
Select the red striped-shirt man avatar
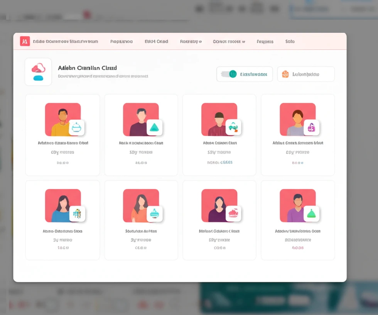(219, 119)
